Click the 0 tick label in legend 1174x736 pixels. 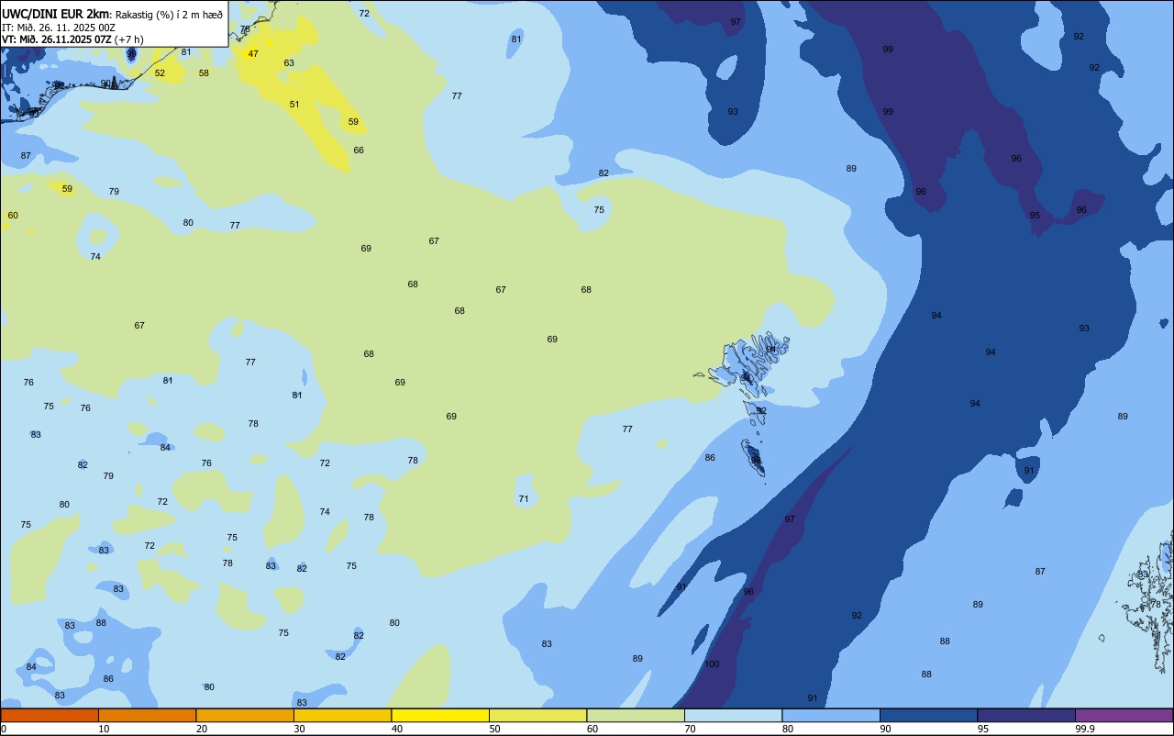click(4, 729)
